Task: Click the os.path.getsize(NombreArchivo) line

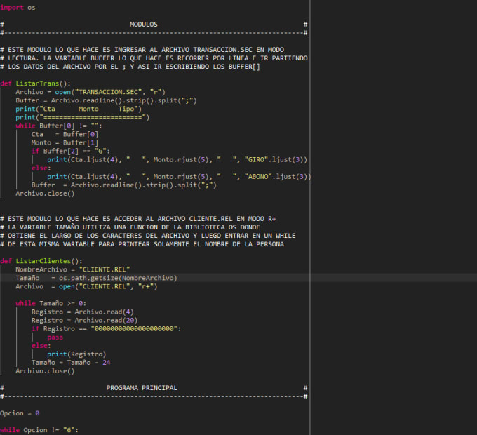Action: tap(96, 278)
